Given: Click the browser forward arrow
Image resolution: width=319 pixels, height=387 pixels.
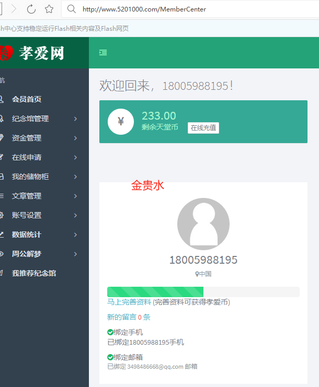Looking at the screenshot, I should point(14,9).
